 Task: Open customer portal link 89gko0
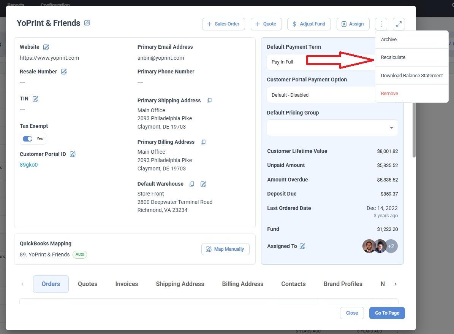29,165
